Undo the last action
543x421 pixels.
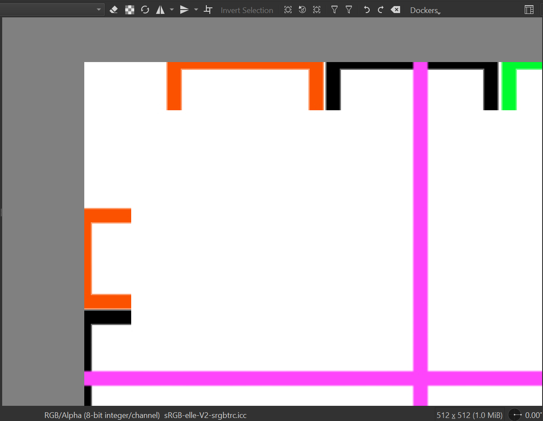367,10
